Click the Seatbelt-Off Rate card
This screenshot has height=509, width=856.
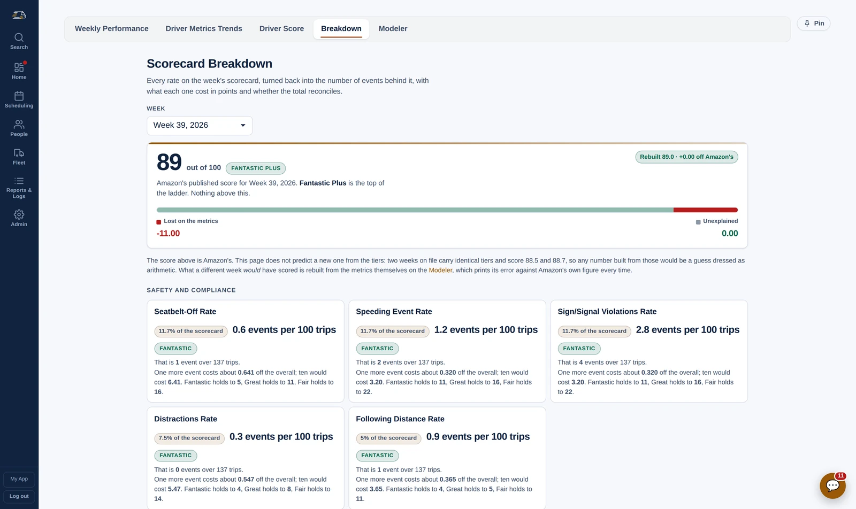pos(246,351)
